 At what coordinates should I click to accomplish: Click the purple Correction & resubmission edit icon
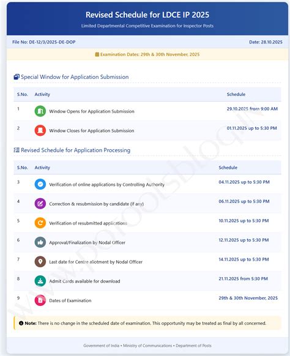pos(40,204)
